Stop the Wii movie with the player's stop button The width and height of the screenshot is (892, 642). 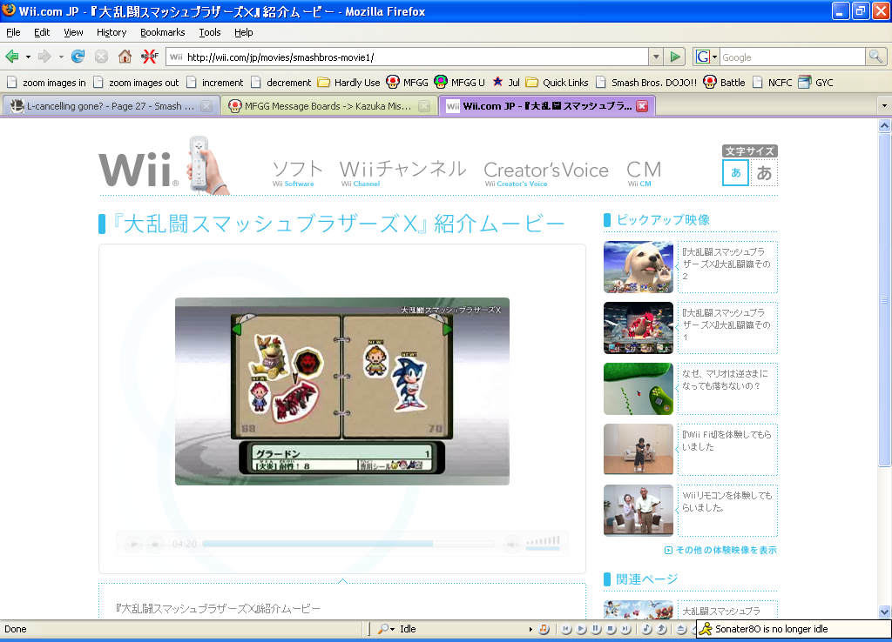click(x=155, y=545)
